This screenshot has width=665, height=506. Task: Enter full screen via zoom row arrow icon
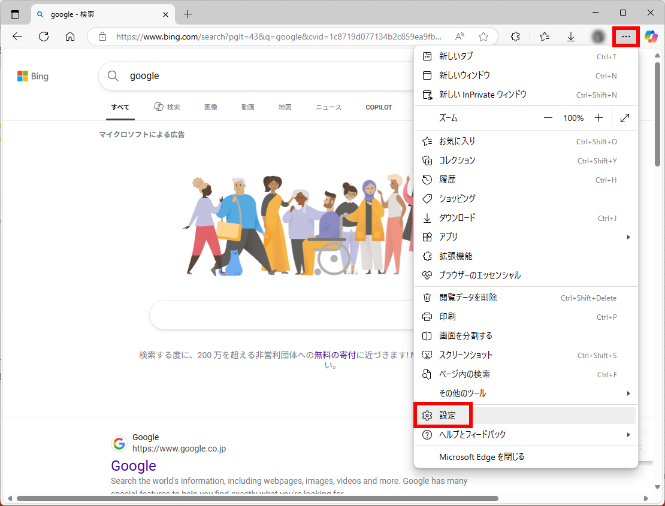pyautogui.click(x=624, y=118)
